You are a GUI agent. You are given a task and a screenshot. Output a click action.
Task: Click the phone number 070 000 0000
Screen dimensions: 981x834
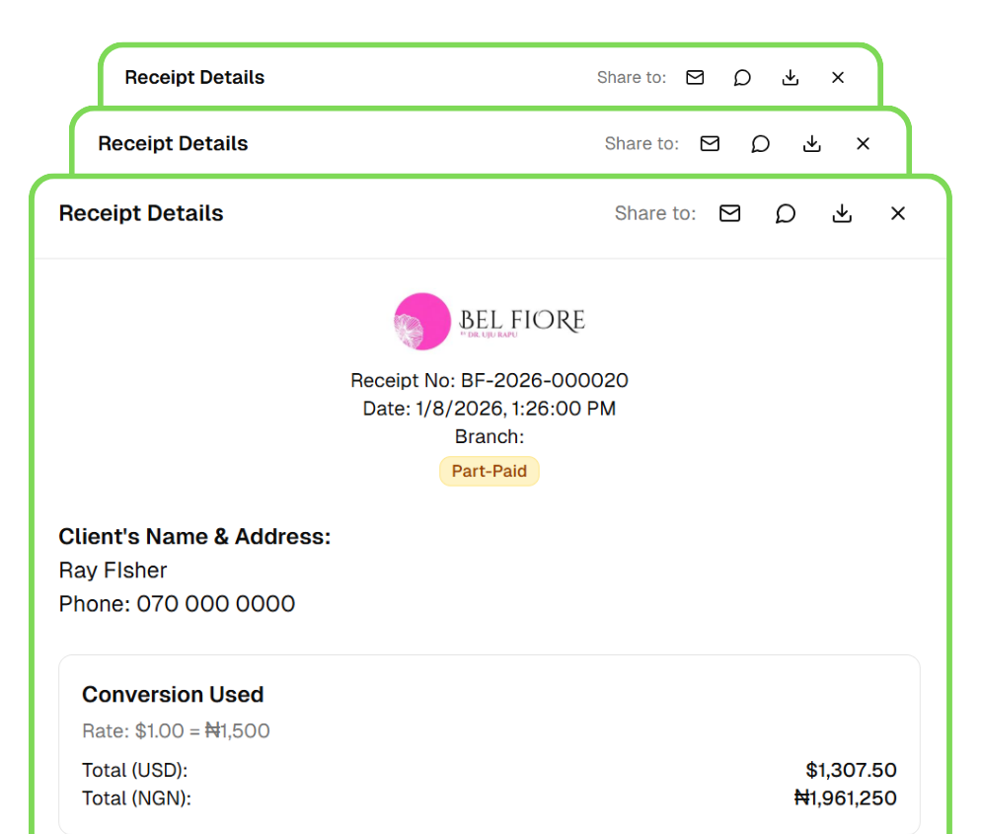pyautogui.click(x=177, y=604)
